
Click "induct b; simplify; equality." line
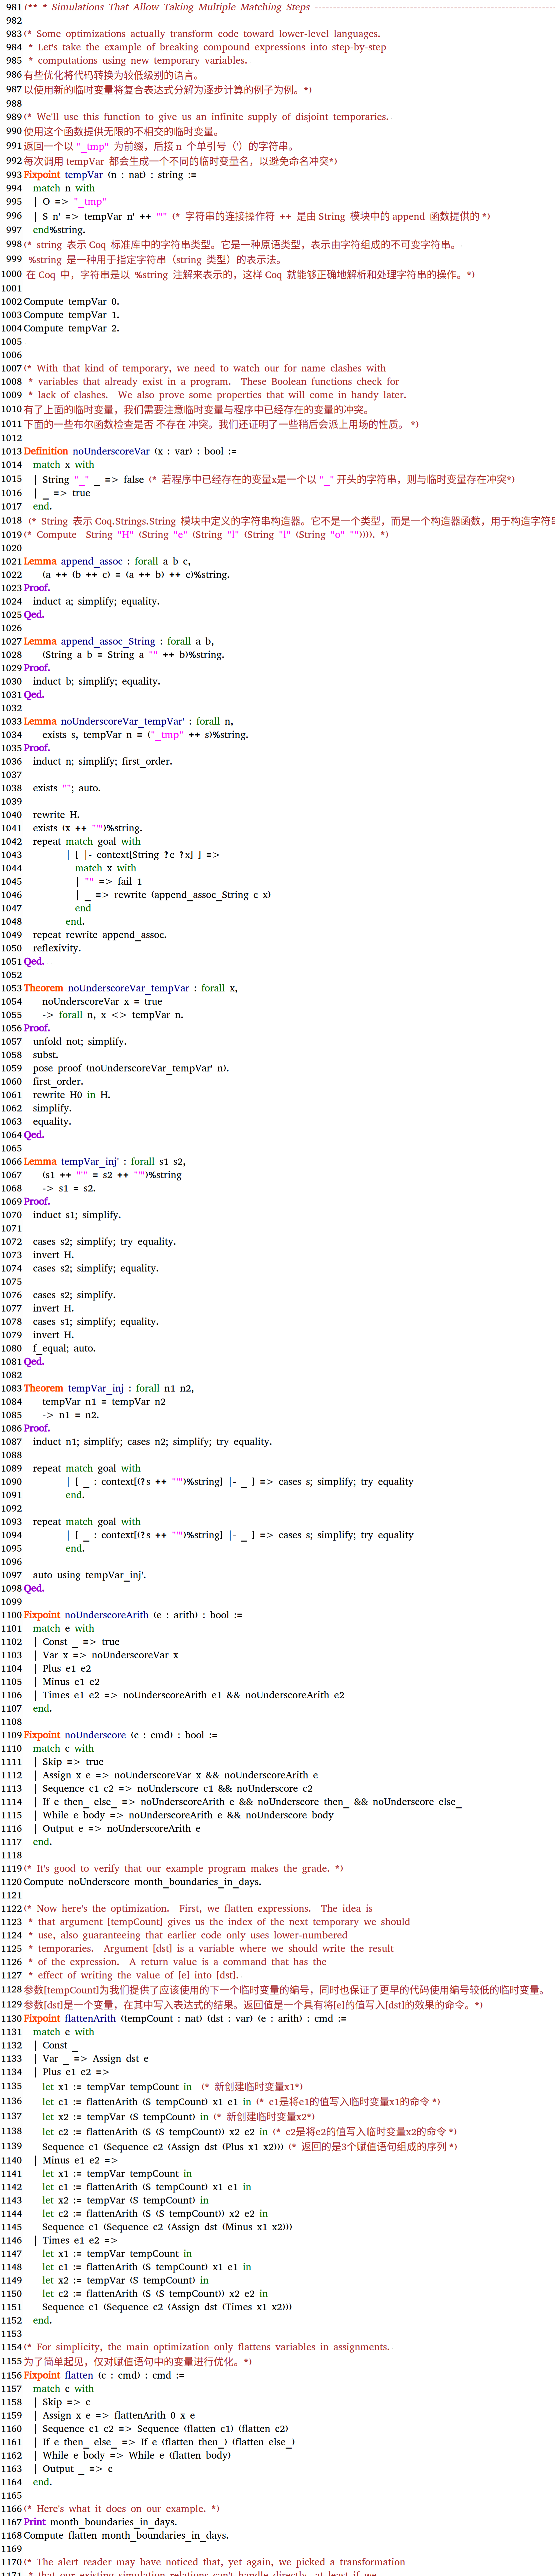(x=96, y=681)
